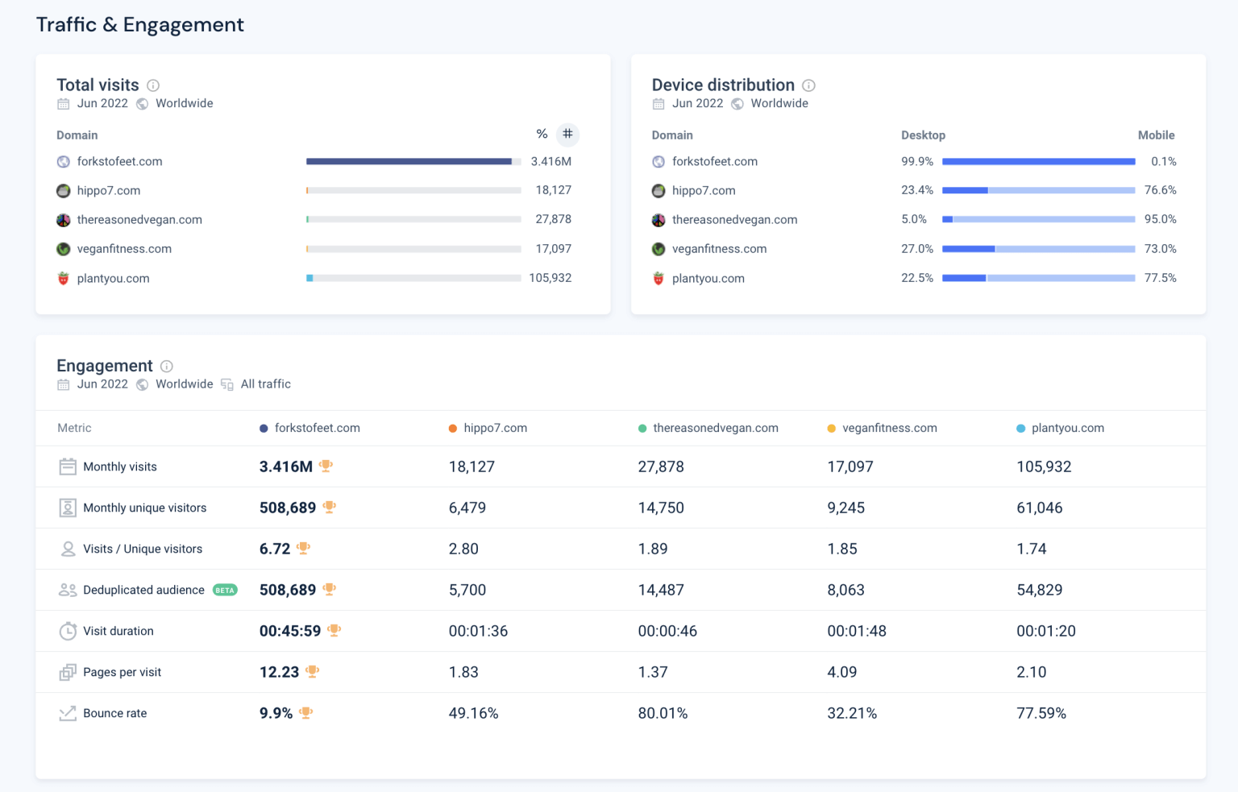Open the Worldwide selector in Device distribution
The width and height of the screenshot is (1238, 792).
point(779,103)
